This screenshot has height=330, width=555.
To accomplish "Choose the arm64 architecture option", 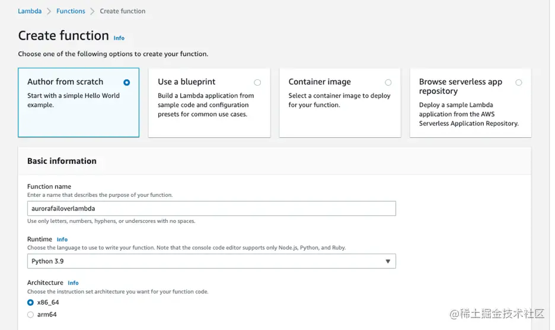I will click(x=31, y=315).
